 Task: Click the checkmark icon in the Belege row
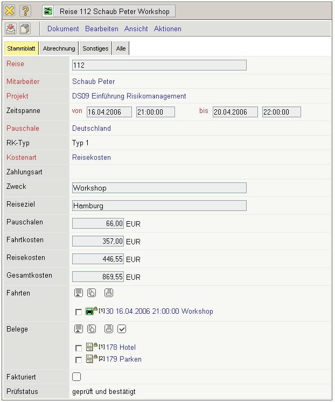[x=122, y=329]
